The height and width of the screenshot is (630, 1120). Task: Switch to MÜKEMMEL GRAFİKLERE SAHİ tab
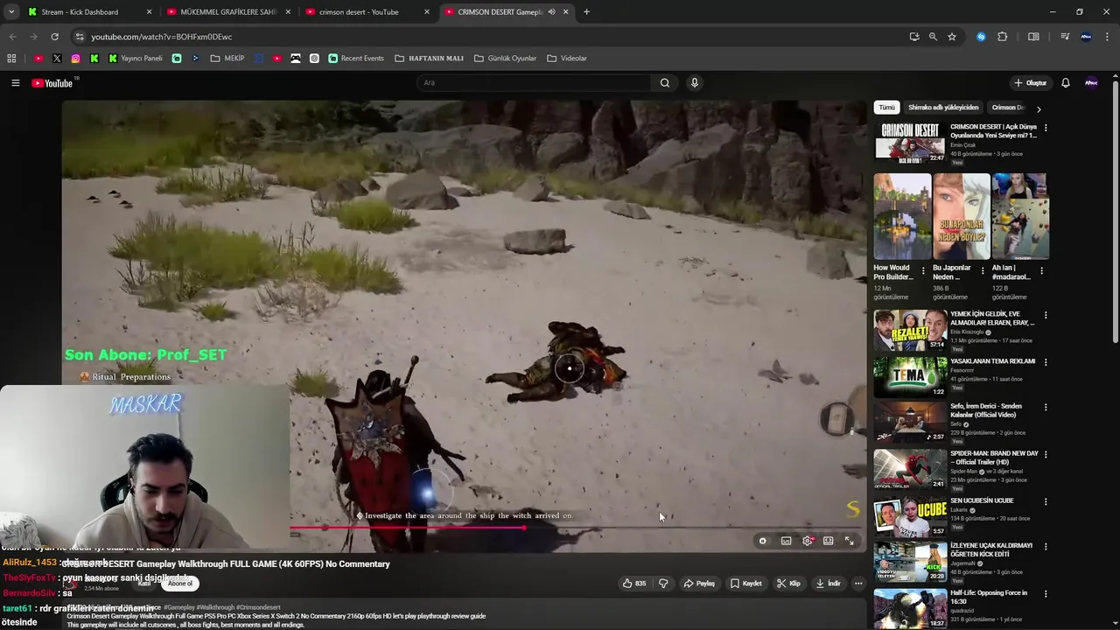click(228, 12)
